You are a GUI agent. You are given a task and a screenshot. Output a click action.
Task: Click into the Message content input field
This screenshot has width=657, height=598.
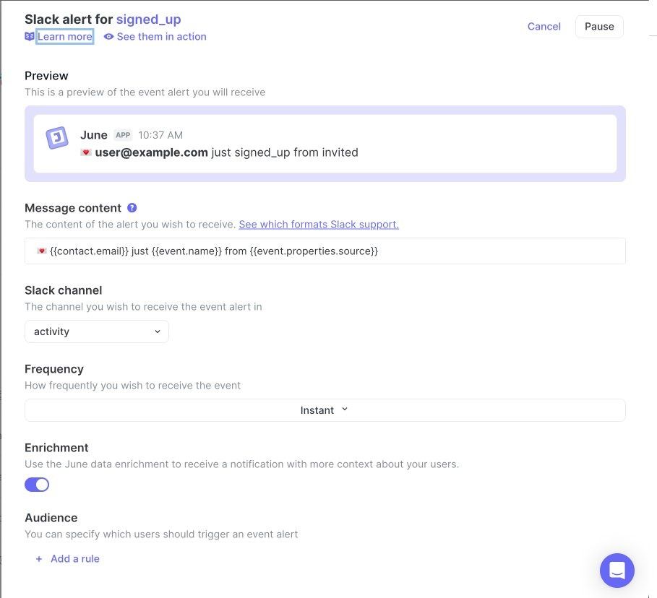click(325, 251)
